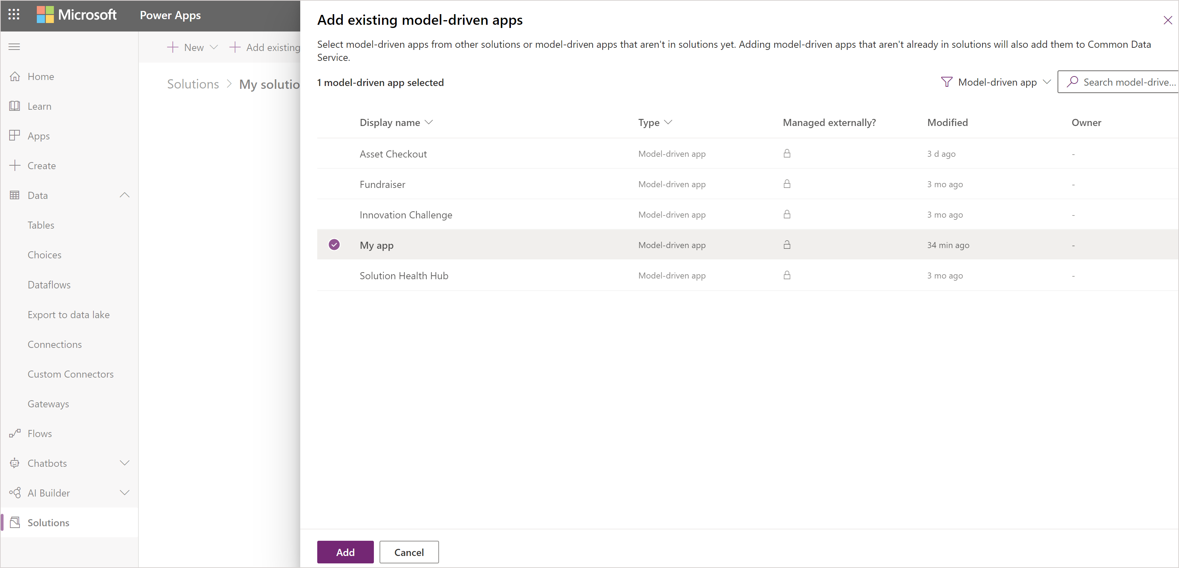Click the Cancel button to dismiss dialog
Image resolution: width=1179 pixels, height=568 pixels.
(409, 552)
